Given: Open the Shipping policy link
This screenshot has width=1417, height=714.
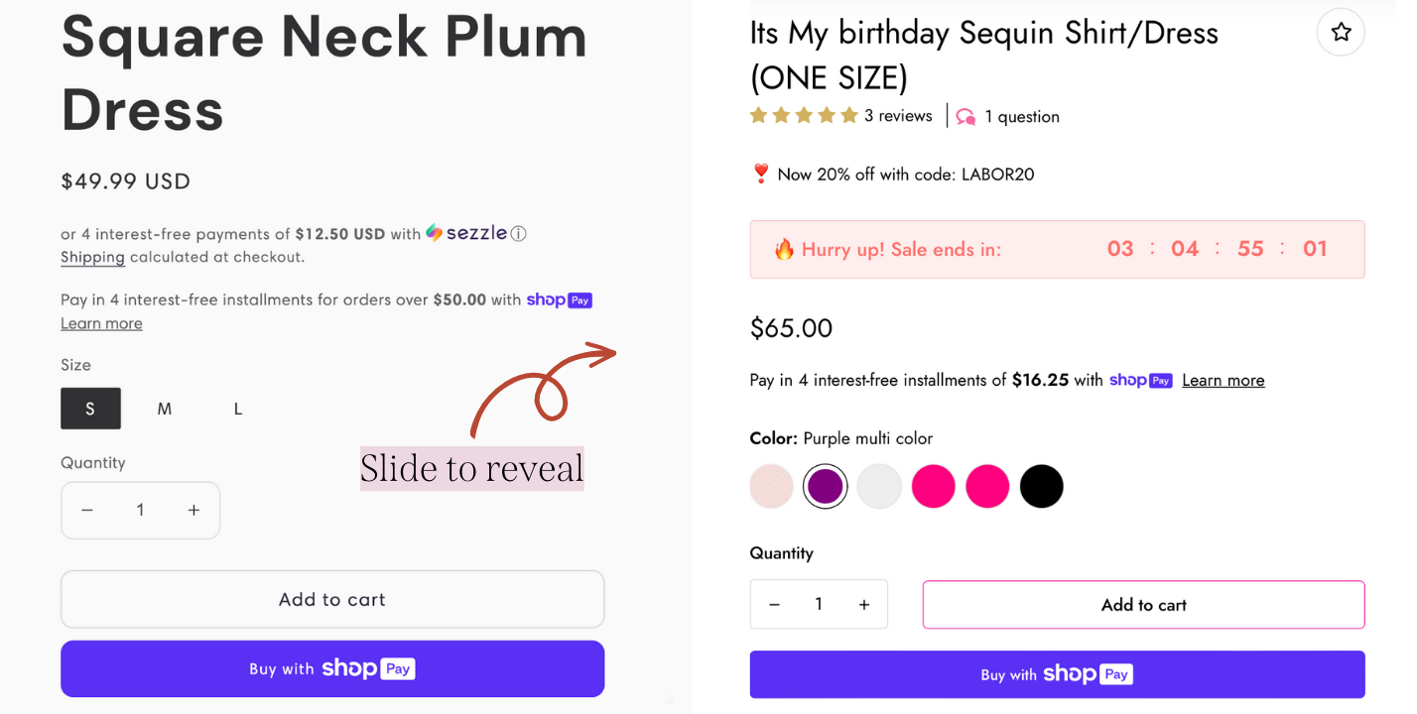Looking at the screenshot, I should (92, 257).
